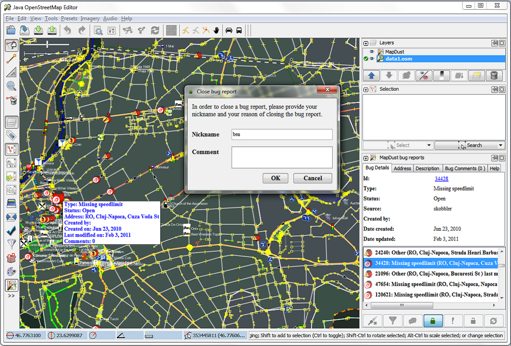Switch to Bug Comments (0) tab
511x346 pixels.
(465, 168)
